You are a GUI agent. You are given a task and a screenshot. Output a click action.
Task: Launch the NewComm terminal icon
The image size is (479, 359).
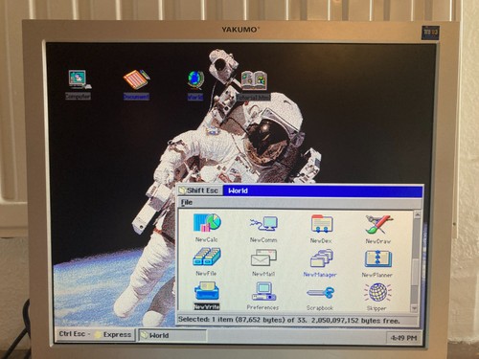263,224
